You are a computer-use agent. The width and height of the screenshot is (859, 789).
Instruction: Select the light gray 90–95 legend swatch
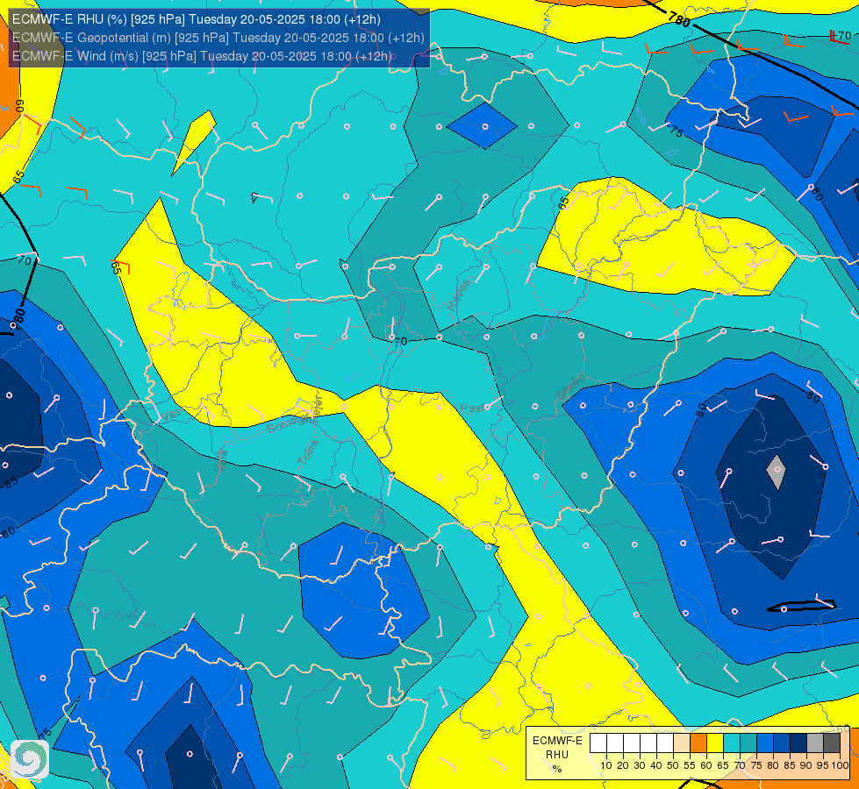coord(816,743)
